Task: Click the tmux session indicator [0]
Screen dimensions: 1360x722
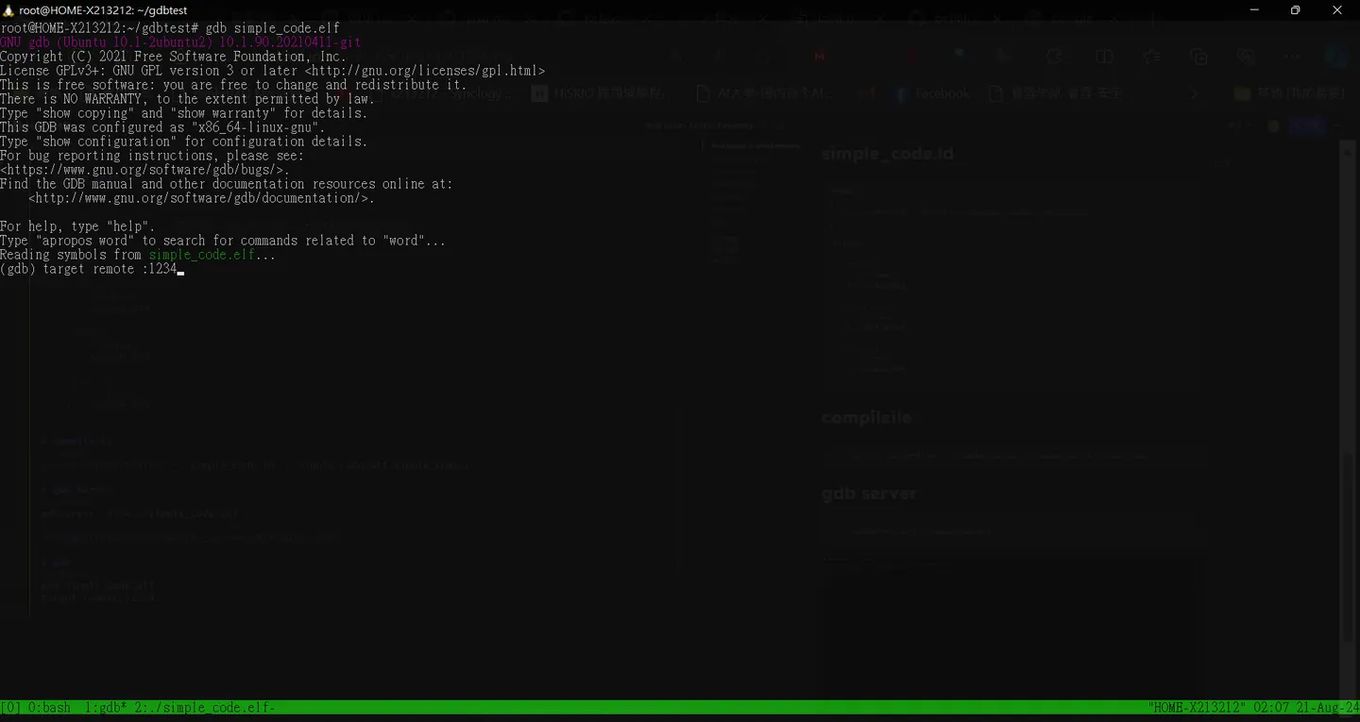Action: click(x=10, y=707)
